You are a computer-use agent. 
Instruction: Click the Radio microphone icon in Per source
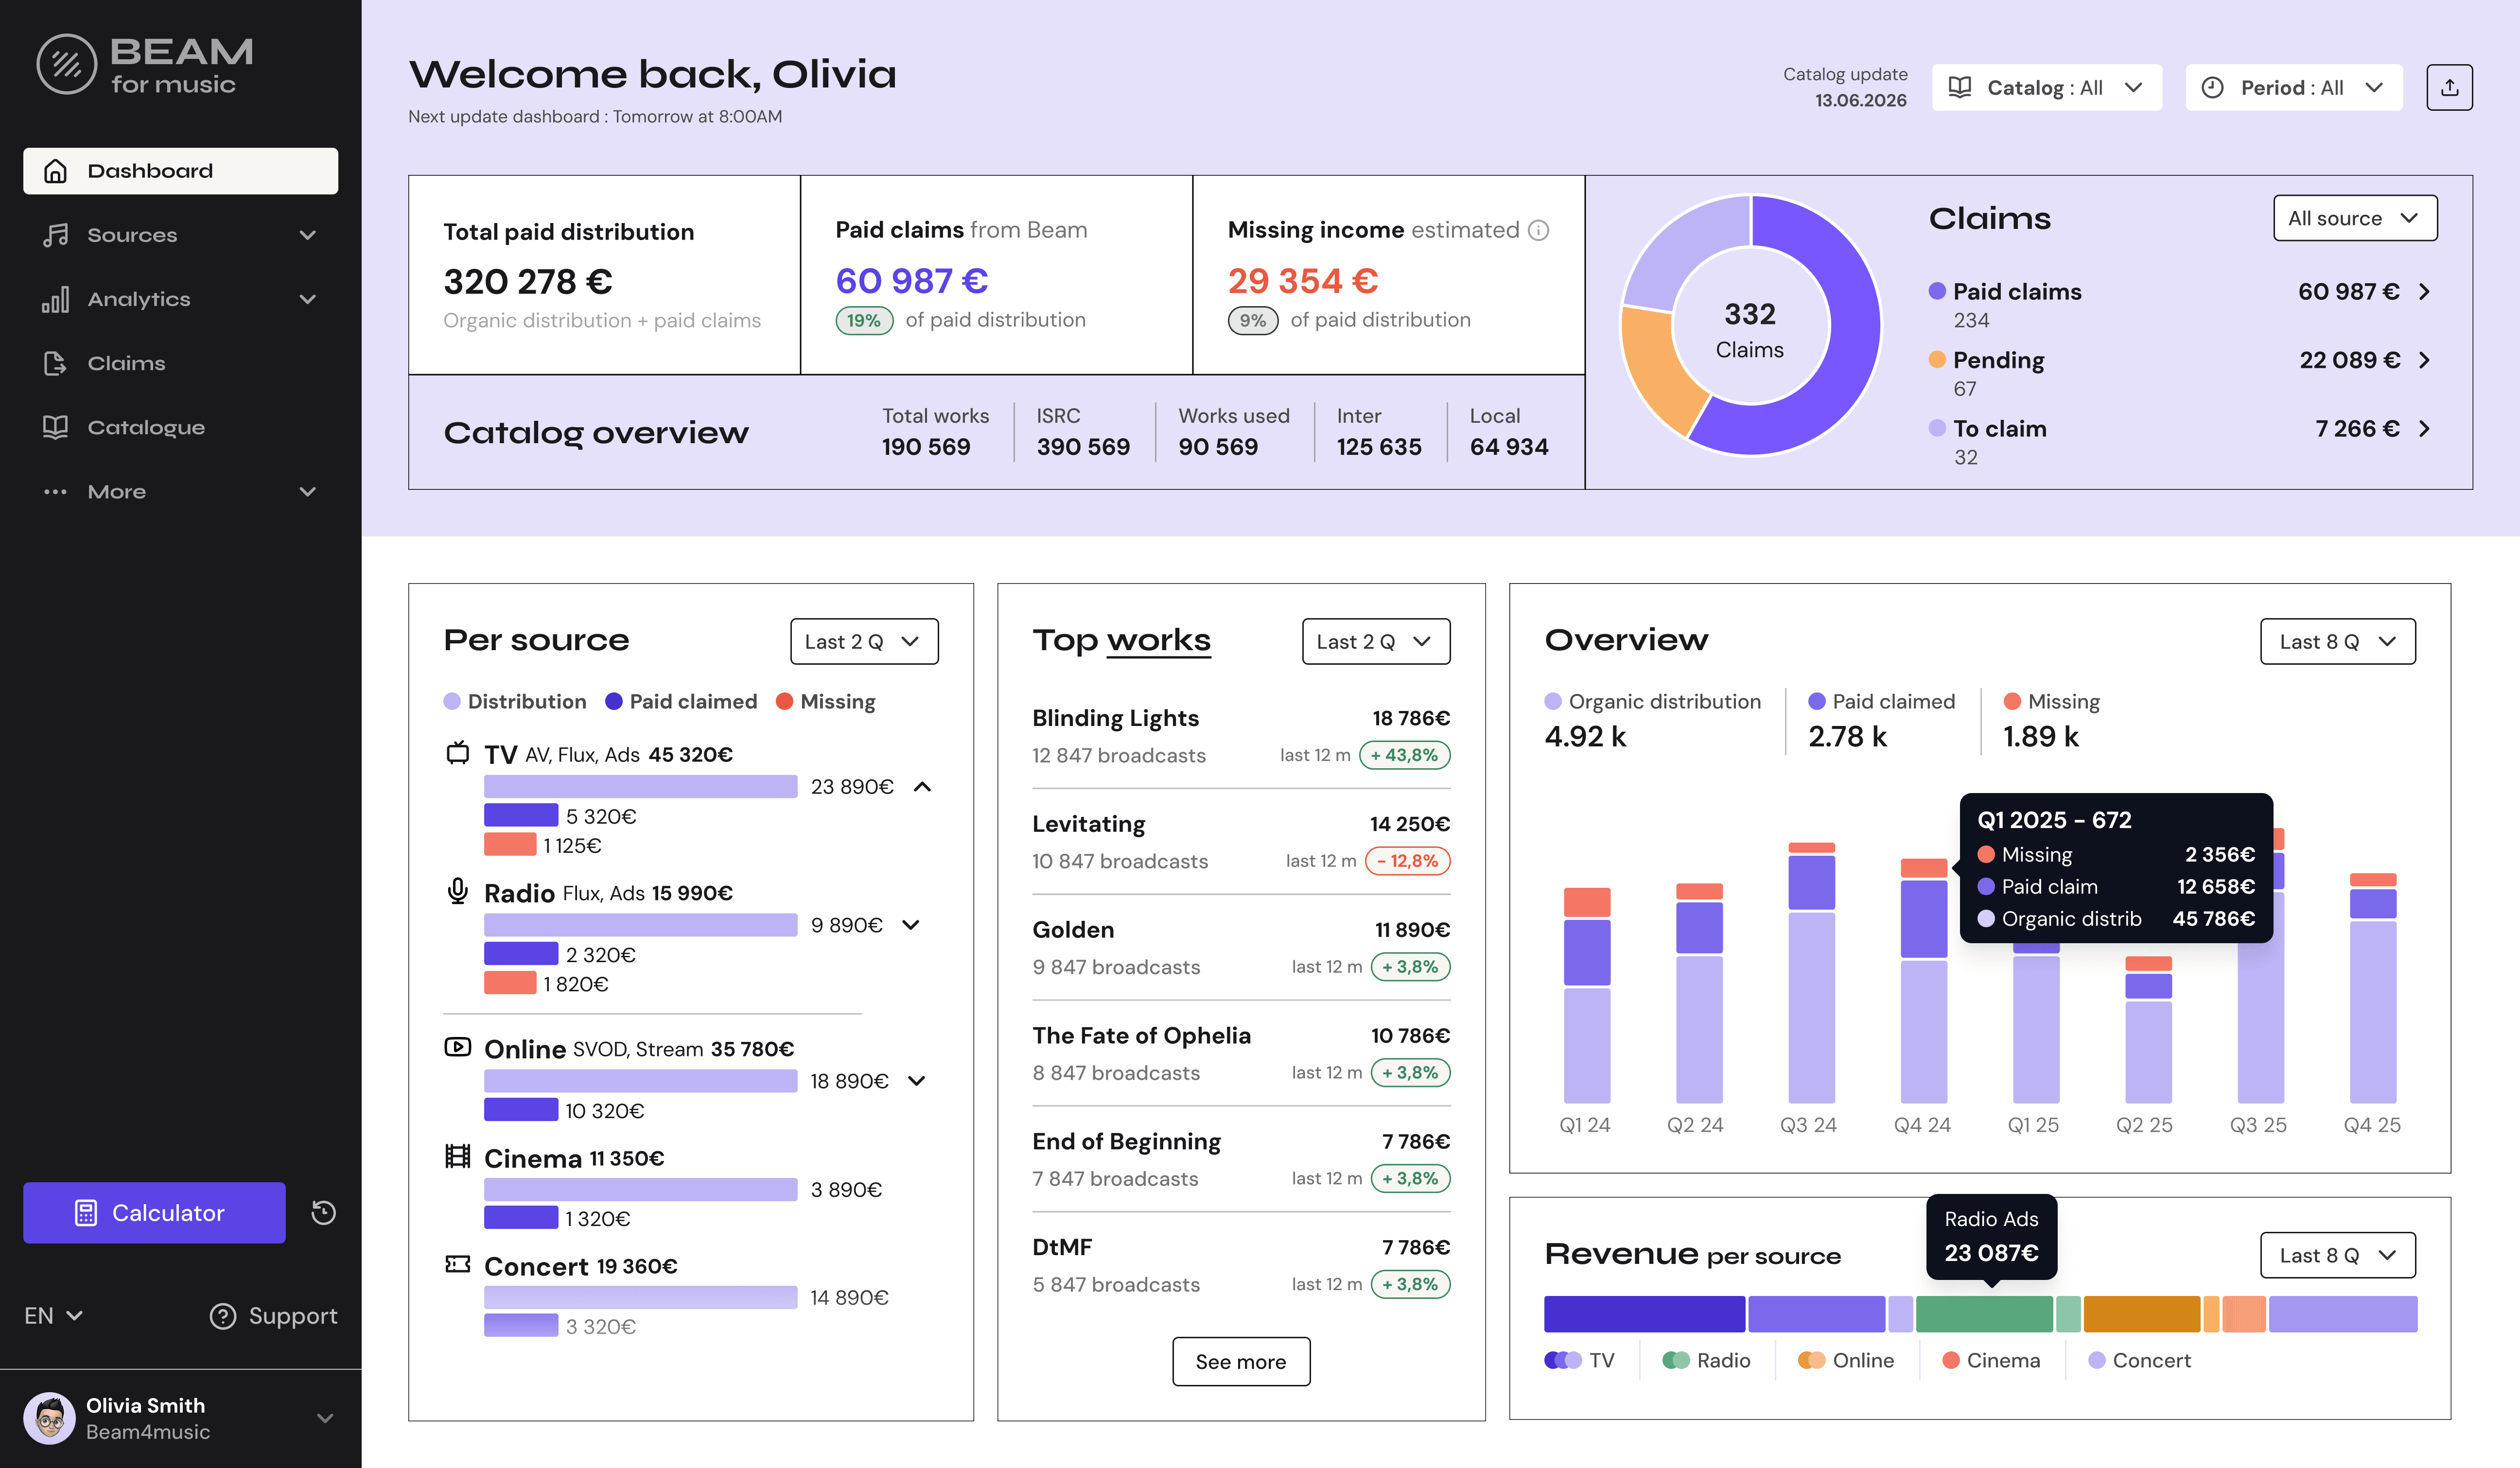[457, 890]
